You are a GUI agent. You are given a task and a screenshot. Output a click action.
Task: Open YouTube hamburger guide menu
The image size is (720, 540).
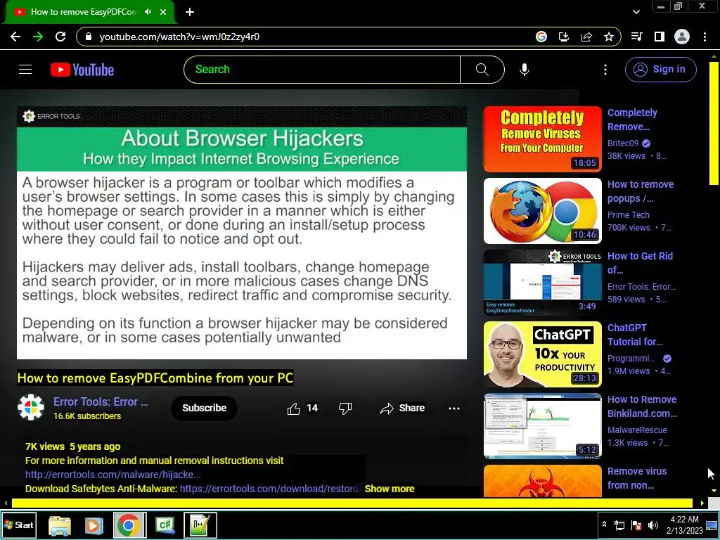pyautogui.click(x=25, y=70)
